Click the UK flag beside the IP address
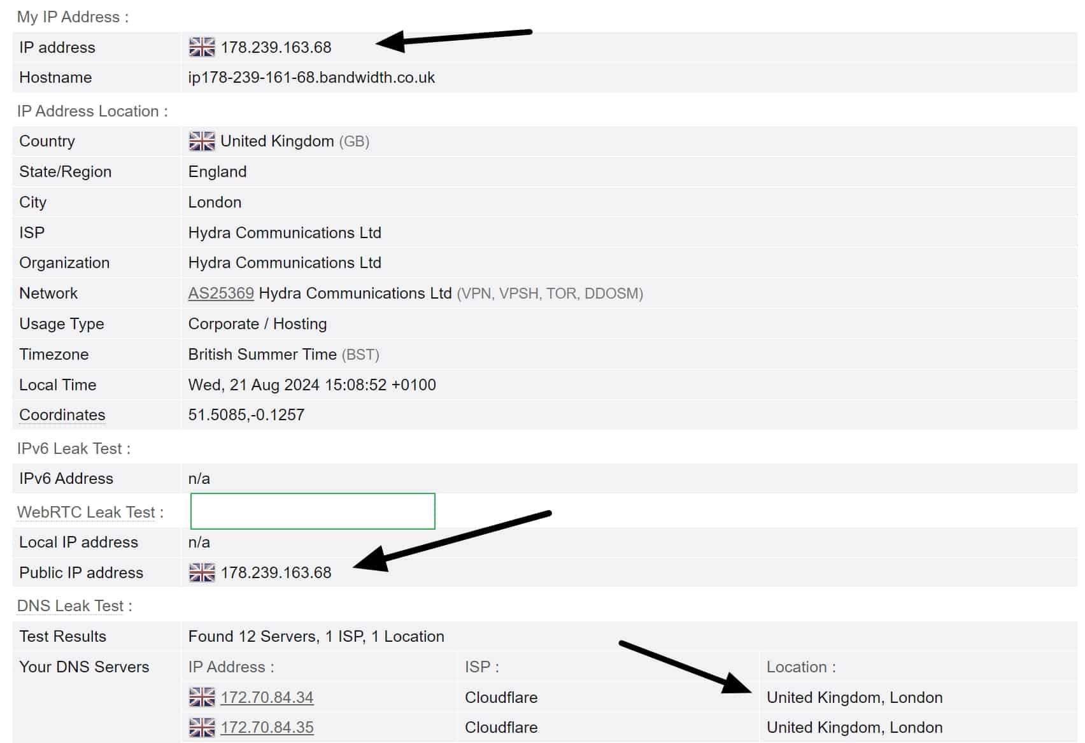1085x743 pixels. 202,47
